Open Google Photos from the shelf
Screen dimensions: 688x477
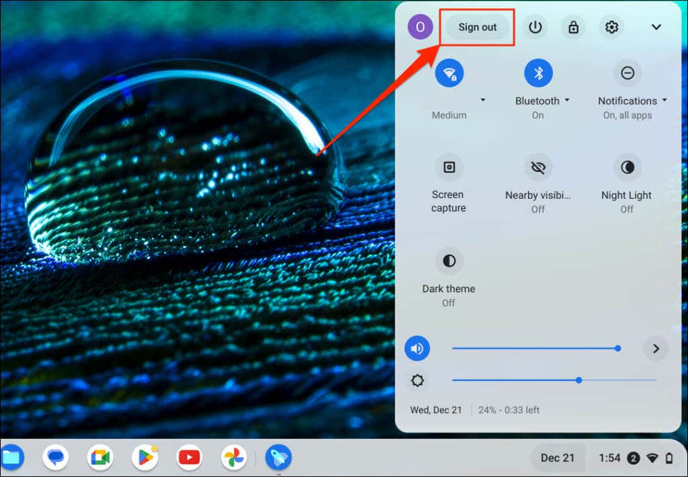[x=234, y=458]
